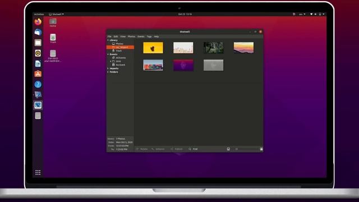Open the keyboard language dropdown in the top bar
Viewport: 359px width, 202px height.
(302, 14)
